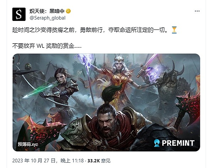Select the tweet's first line of text
Viewport: 213px width, 168px height.
click(x=90, y=30)
